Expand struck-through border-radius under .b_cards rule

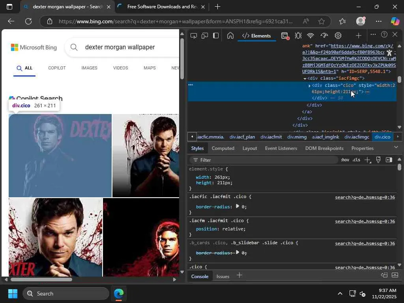238,252
